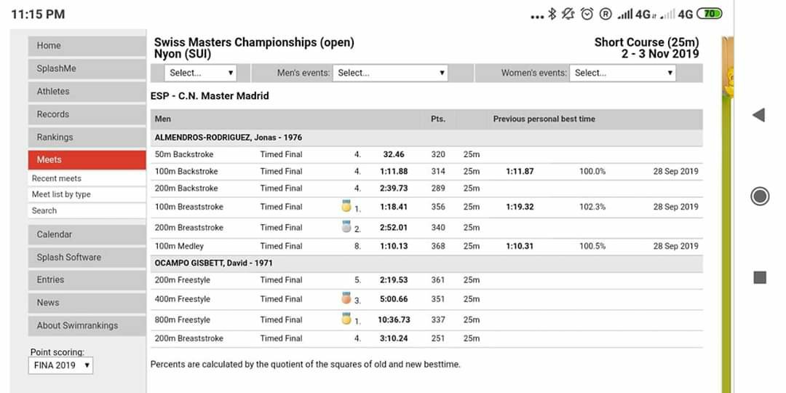Expand the Point scoring FINA 2019 dropdown
786x393 pixels.
point(61,365)
